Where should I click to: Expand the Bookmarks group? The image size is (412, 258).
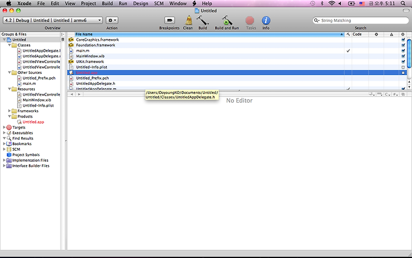pos(4,144)
